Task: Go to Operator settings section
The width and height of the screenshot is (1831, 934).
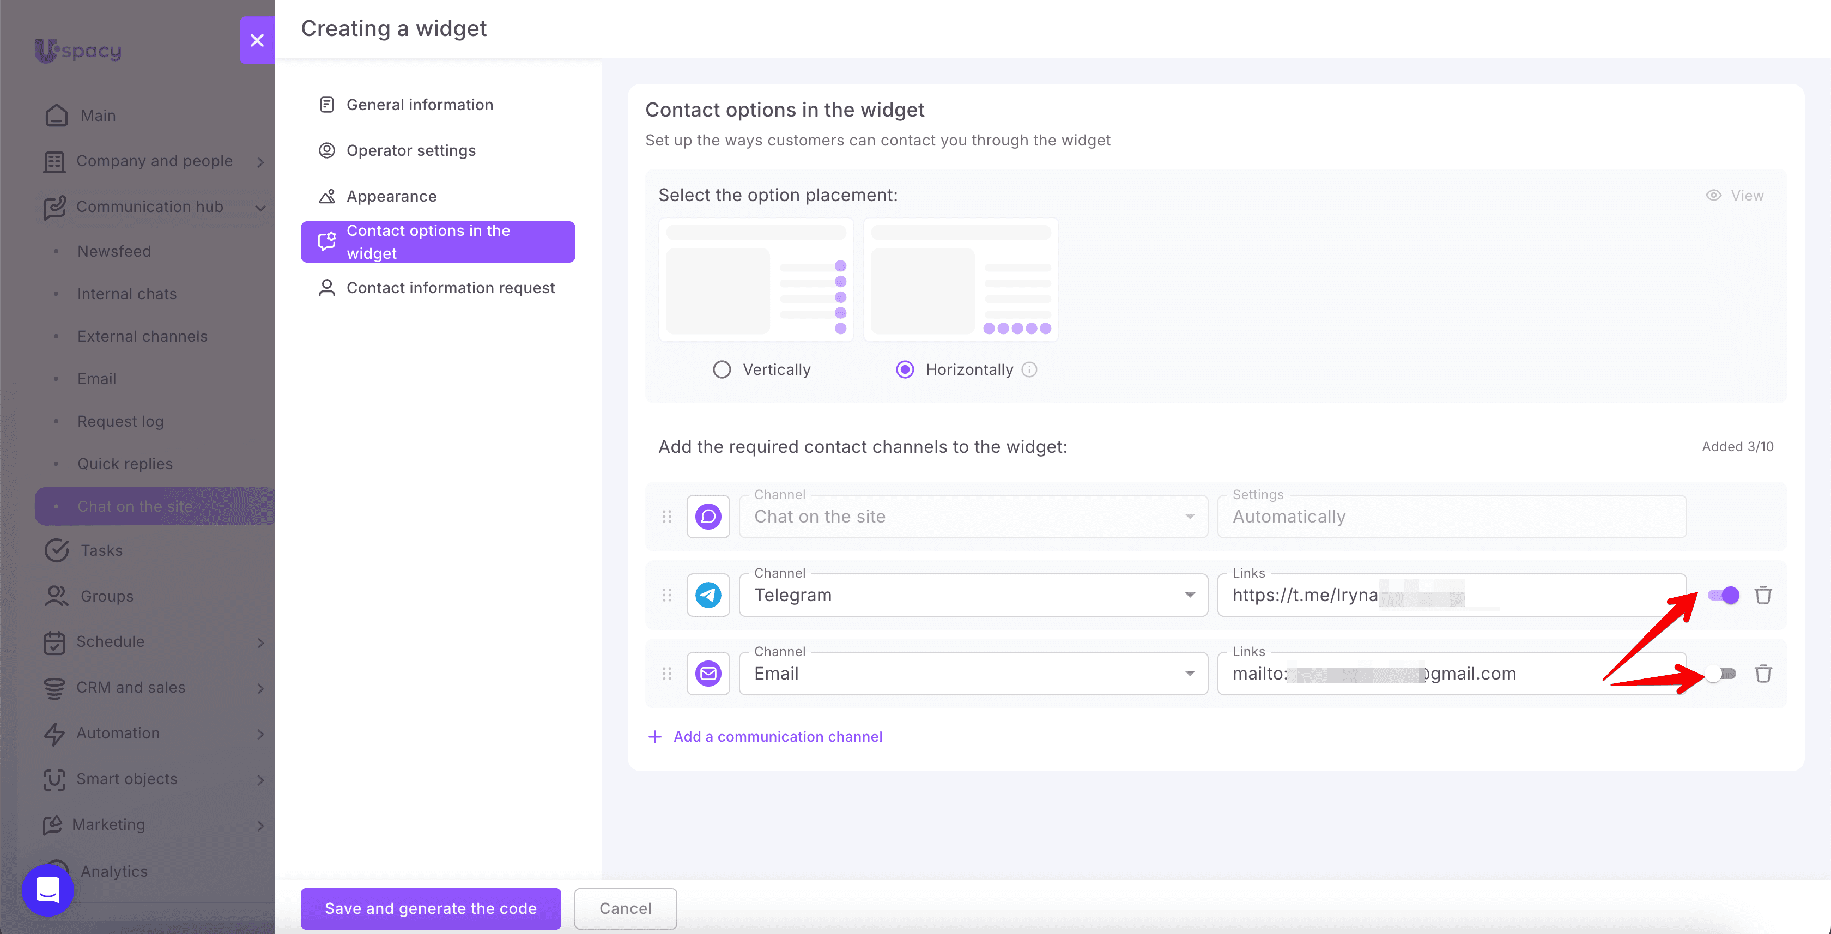Action: [x=438, y=151]
